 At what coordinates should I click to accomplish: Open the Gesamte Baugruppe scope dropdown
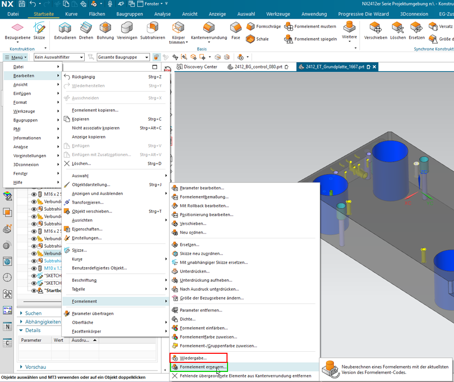pos(147,57)
